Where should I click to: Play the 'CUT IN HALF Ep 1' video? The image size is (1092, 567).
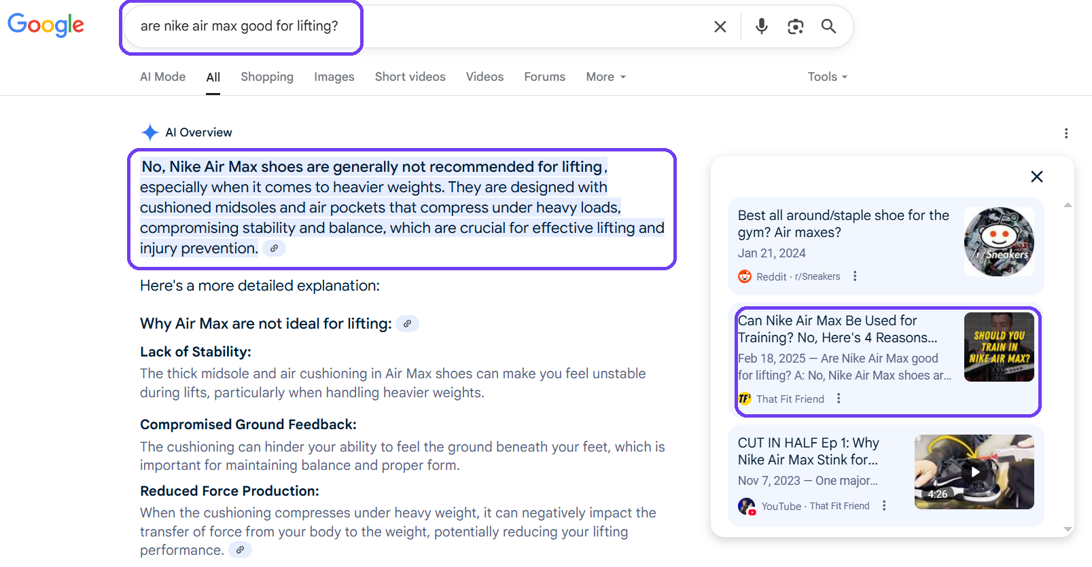pyautogui.click(x=974, y=472)
